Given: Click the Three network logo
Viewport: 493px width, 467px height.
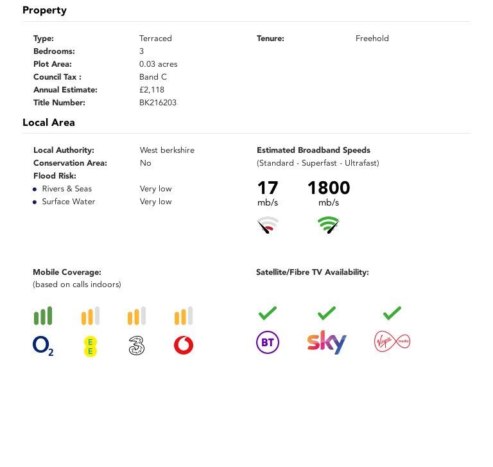Looking at the screenshot, I should [x=136, y=346].
